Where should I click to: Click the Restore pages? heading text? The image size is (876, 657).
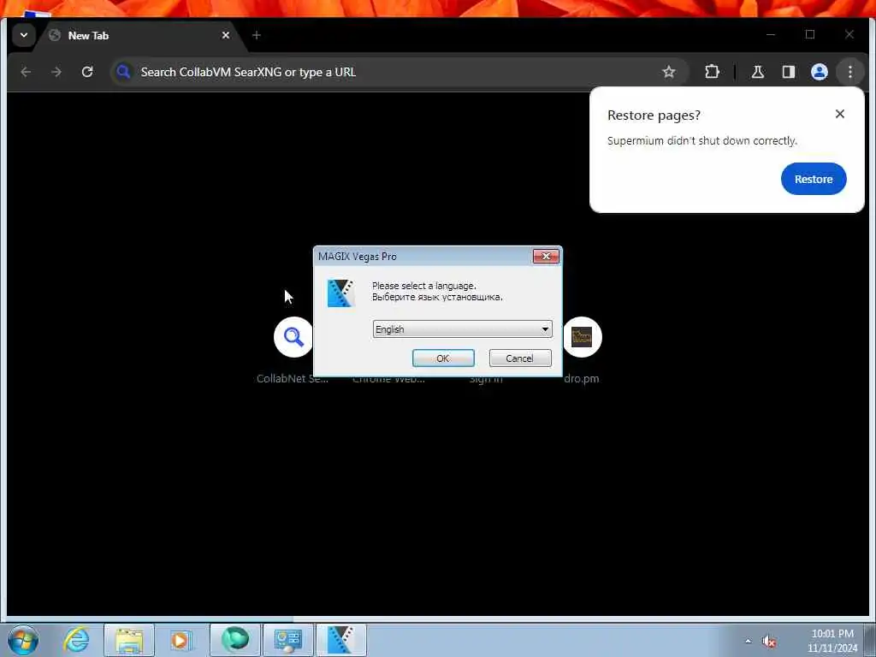pyautogui.click(x=654, y=115)
